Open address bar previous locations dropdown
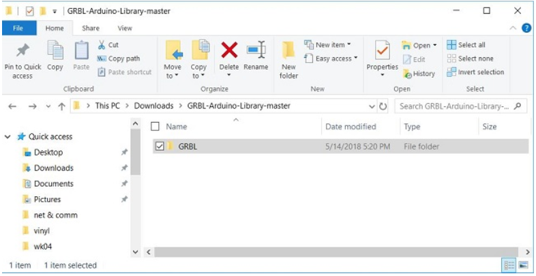The image size is (536, 276). pyautogui.click(x=372, y=106)
